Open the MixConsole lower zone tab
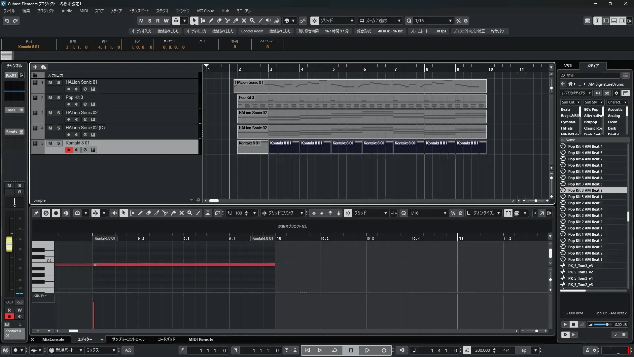This screenshot has width=634, height=357. tap(53, 339)
